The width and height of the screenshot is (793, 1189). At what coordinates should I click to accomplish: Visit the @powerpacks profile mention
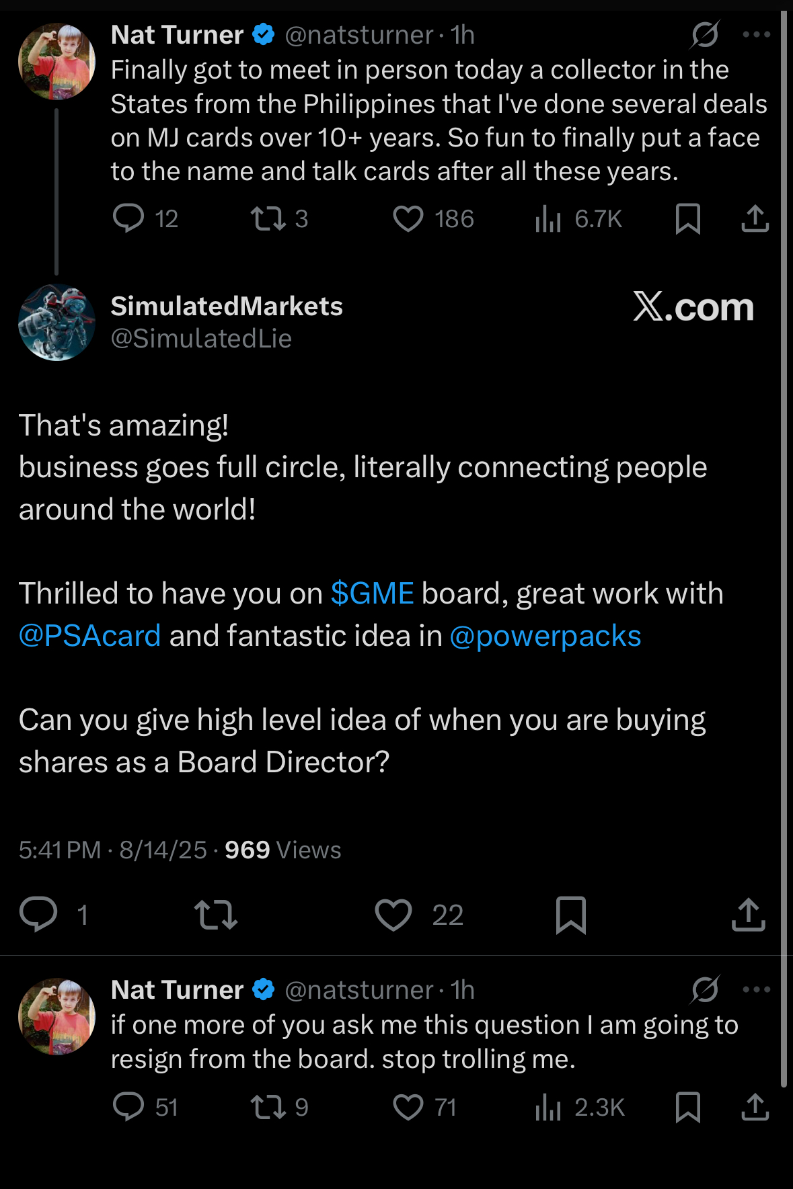click(545, 636)
